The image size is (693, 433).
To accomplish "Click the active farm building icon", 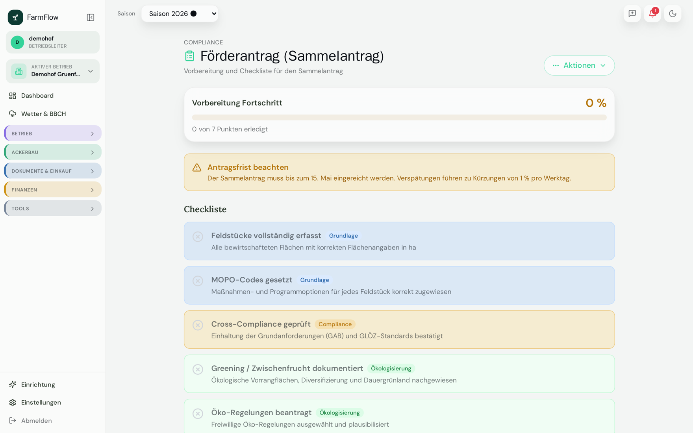I will pyautogui.click(x=19, y=71).
